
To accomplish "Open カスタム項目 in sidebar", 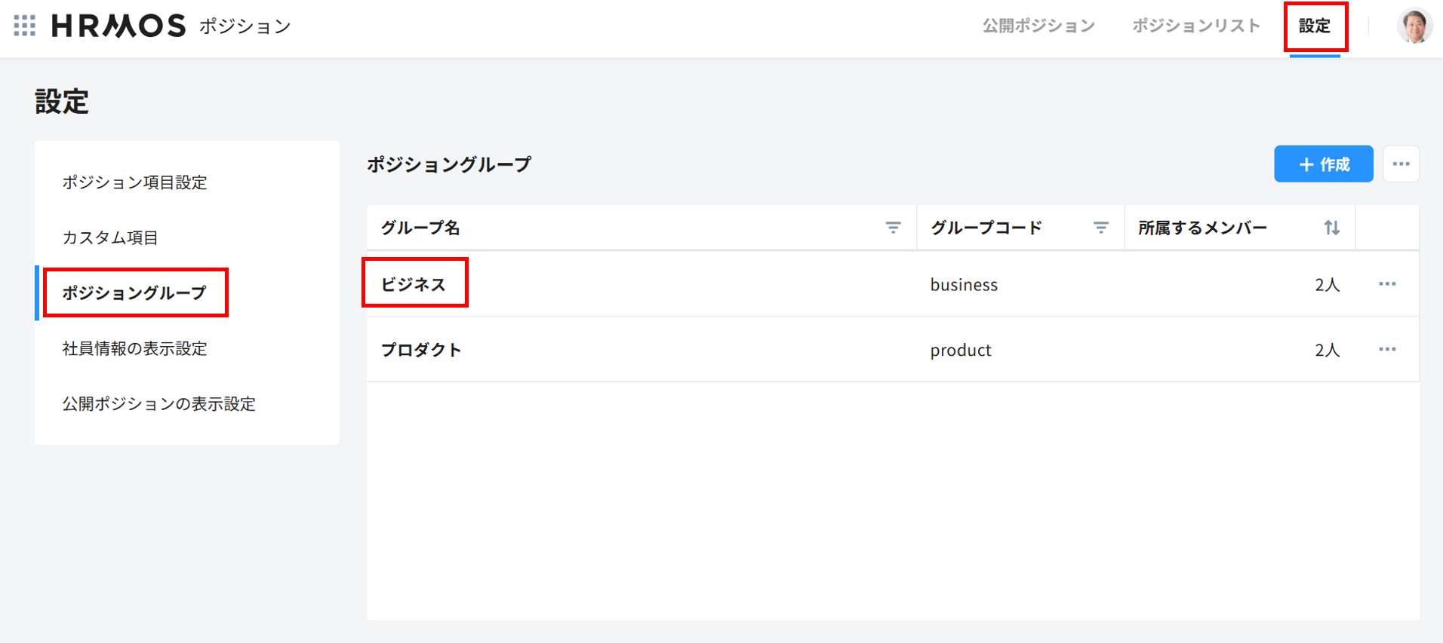I will click(110, 237).
